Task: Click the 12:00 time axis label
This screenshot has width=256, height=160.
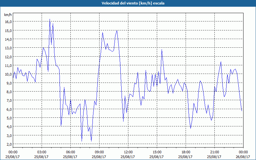Action: (128, 152)
